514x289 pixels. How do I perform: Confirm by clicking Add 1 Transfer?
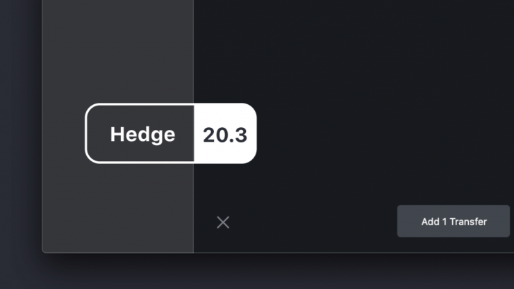(x=454, y=222)
